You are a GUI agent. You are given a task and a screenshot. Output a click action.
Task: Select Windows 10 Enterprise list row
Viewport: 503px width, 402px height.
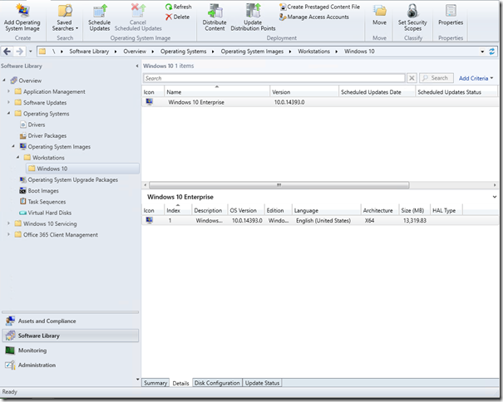tap(320, 102)
